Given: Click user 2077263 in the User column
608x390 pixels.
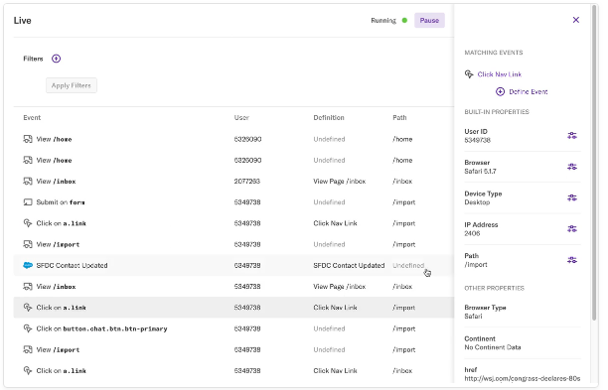Looking at the screenshot, I should pyautogui.click(x=247, y=182).
